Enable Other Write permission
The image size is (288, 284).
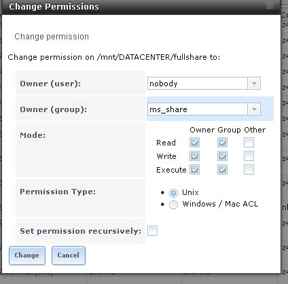[x=249, y=156]
